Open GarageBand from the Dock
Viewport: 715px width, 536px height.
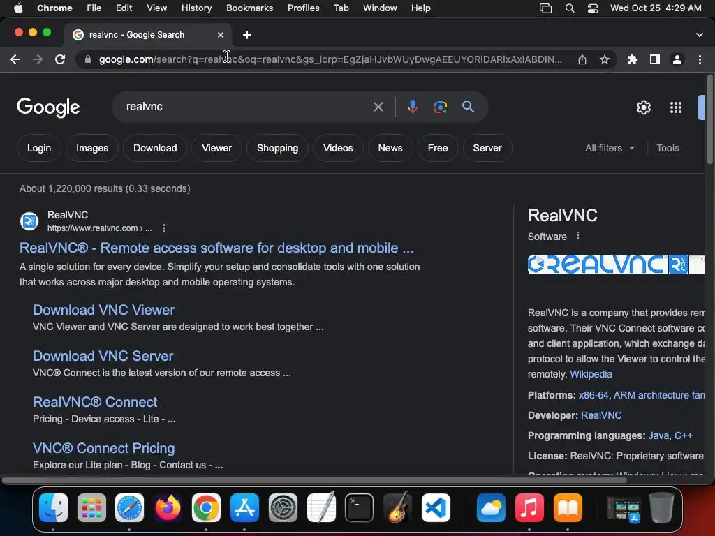[397, 508]
